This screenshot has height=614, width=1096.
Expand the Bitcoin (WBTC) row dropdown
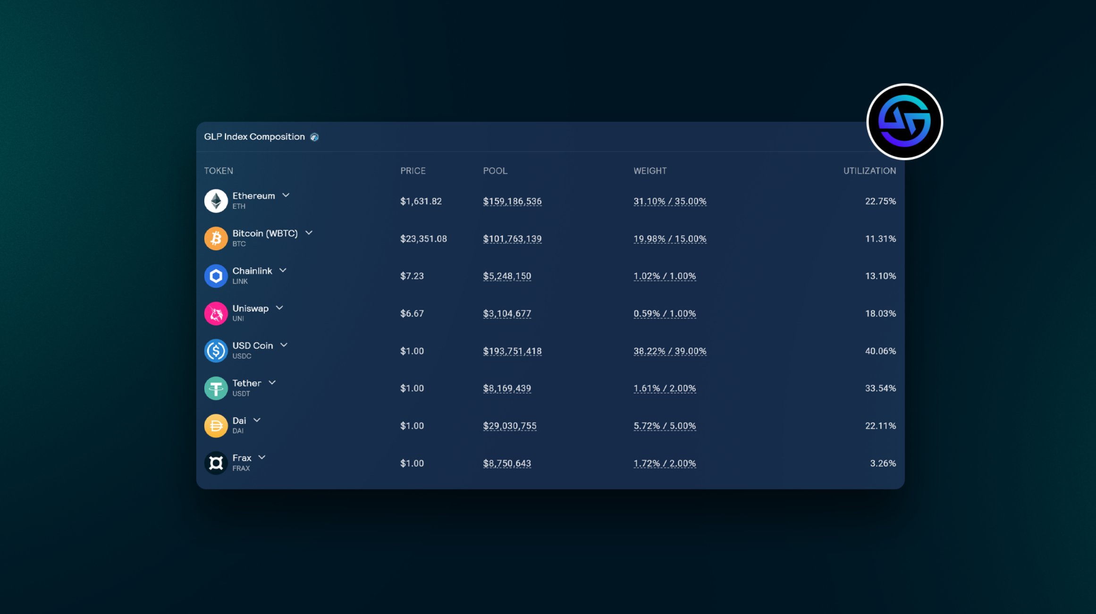point(310,232)
